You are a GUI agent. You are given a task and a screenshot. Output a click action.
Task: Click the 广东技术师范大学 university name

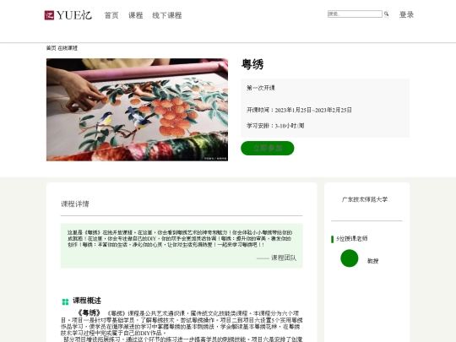click(x=365, y=199)
